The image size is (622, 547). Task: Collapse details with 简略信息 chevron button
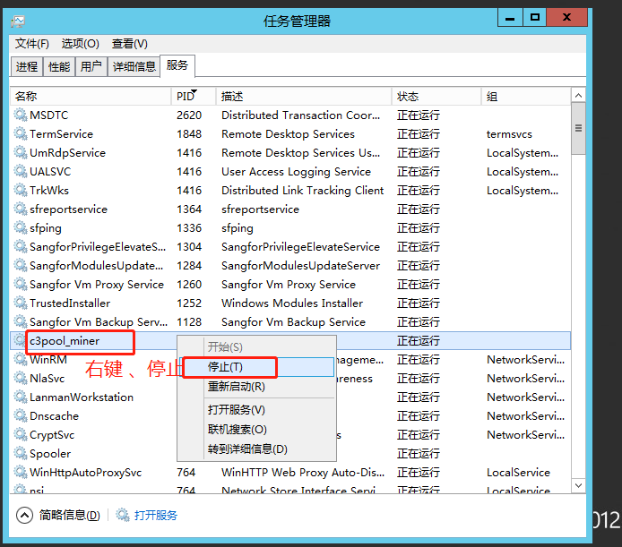pyautogui.click(x=25, y=515)
